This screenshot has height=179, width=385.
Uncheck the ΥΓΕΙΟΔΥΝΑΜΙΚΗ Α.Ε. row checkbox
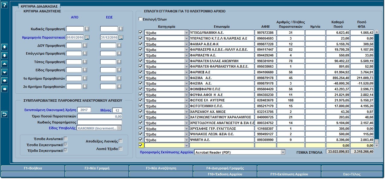click(141, 32)
